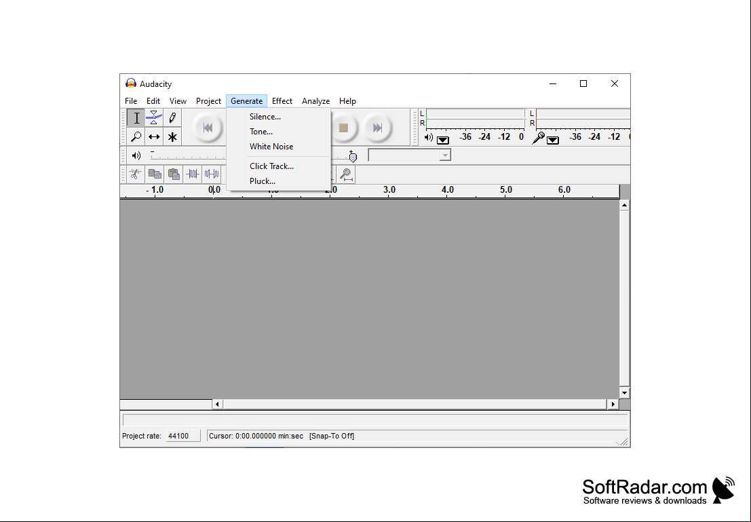Click the Trim outside selection icon

(193, 174)
